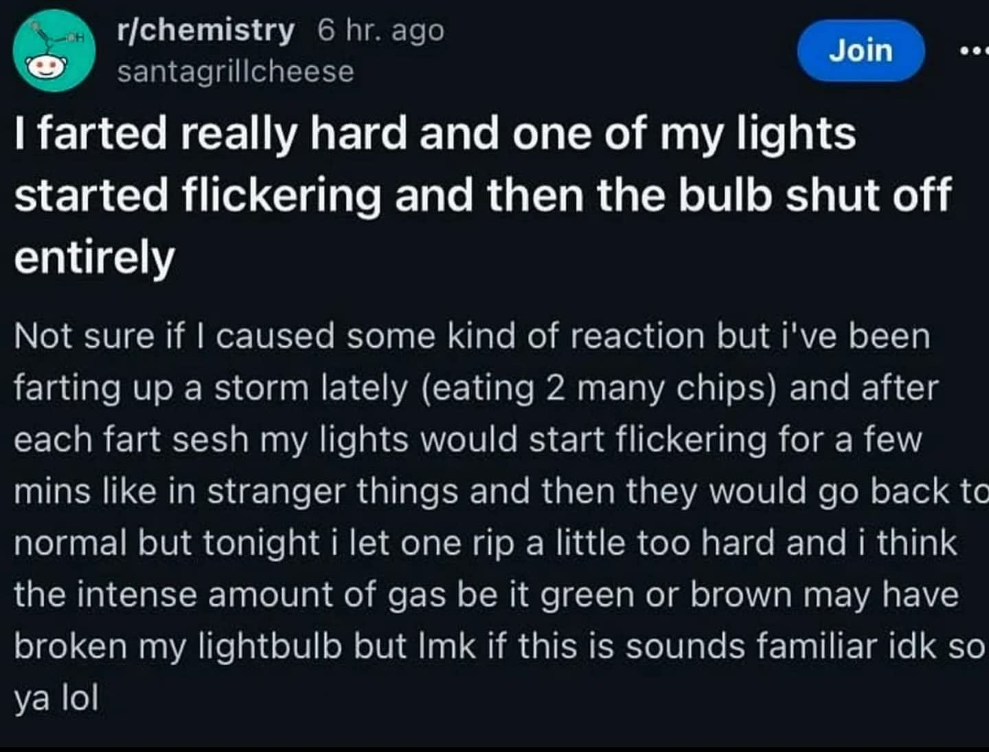Screen dimensions: 989x752
Task: Click the line starting 'normal but tonight'
Action: coord(485,543)
